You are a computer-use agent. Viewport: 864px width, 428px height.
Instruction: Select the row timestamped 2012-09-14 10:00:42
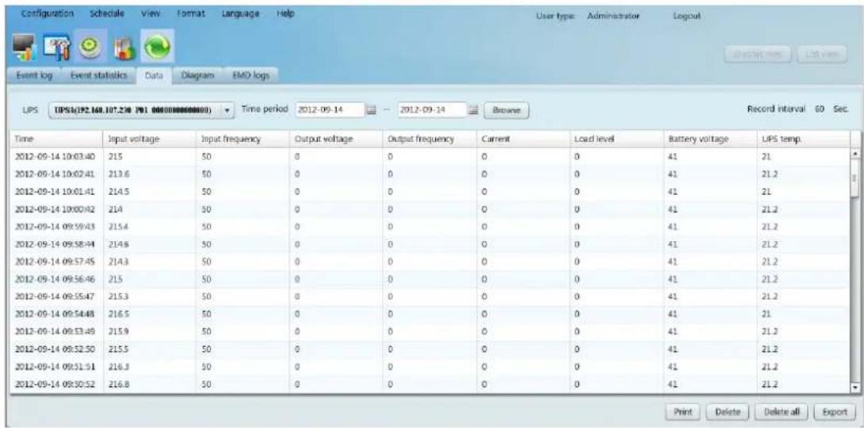coord(431,209)
